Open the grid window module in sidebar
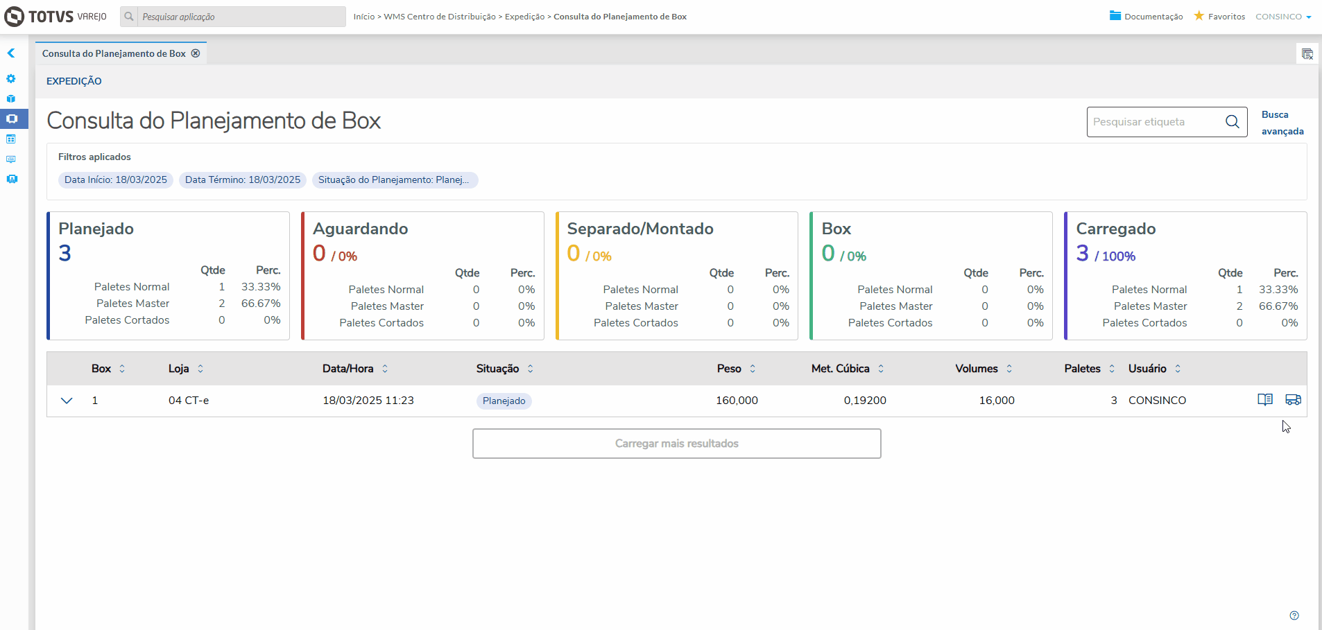1322x630 pixels. pyautogui.click(x=11, y=139)
